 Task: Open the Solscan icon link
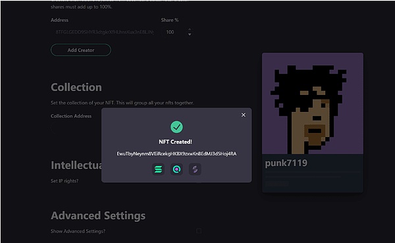coord(176,169)
